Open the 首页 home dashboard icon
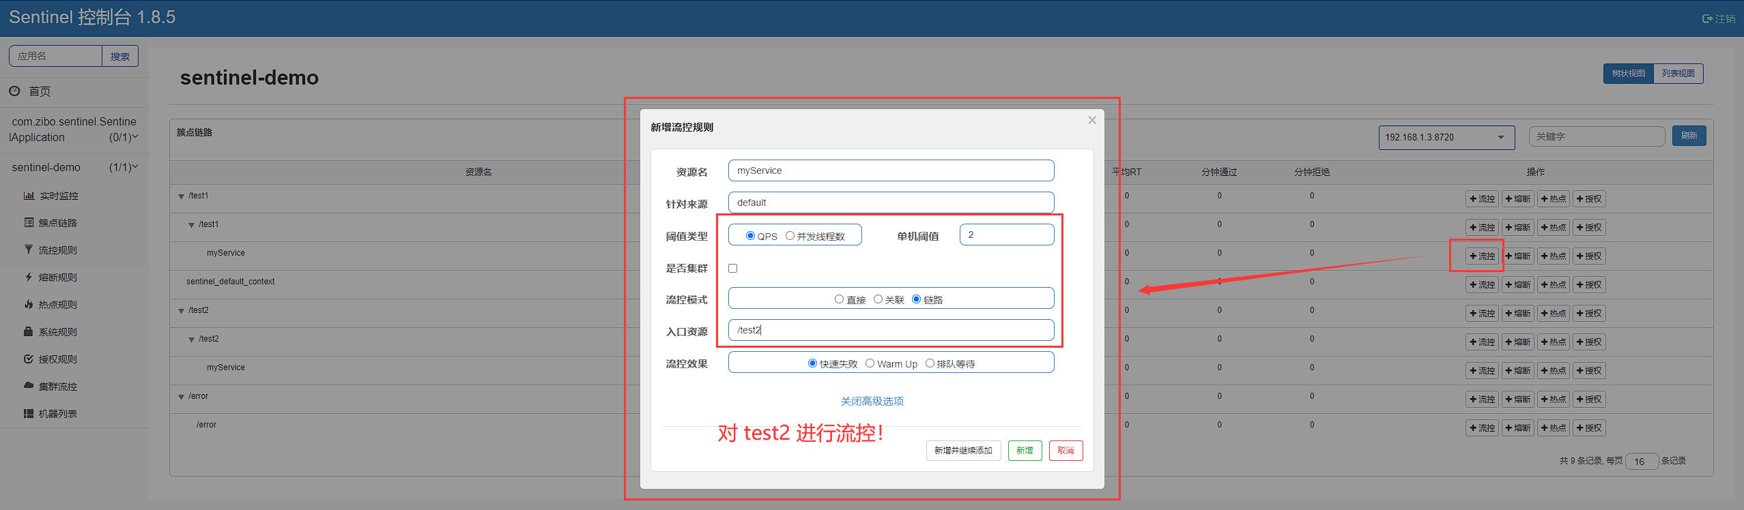1744x510 pixels. (x=14, y=91)
